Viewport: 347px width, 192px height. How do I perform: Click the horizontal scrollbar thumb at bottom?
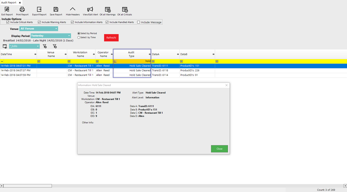[27, 186]
